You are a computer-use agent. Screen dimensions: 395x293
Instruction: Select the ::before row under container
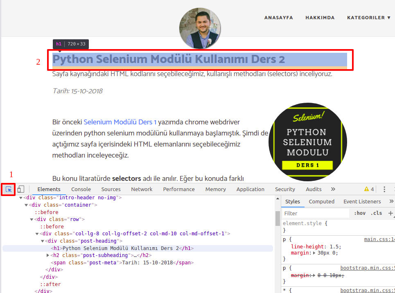47,212
